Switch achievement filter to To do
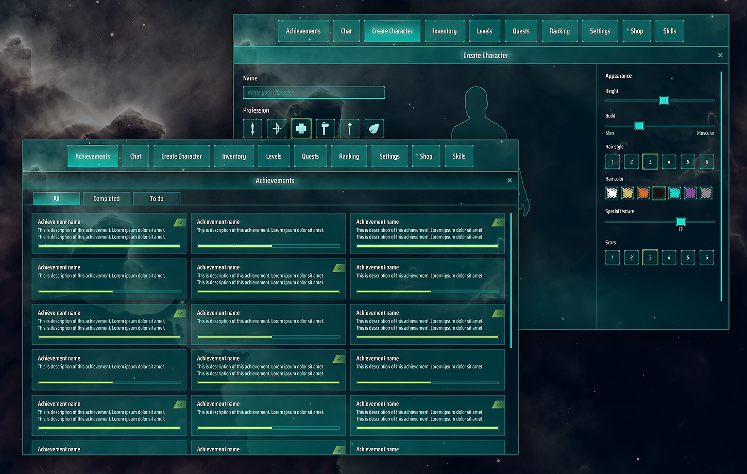The height and width of the screenshot is (474, 747). point(156,198)
